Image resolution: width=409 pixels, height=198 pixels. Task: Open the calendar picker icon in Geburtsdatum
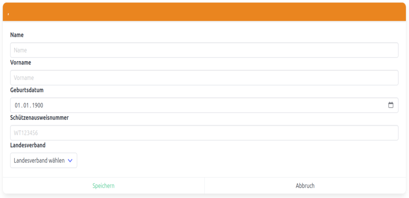(390, 105)
